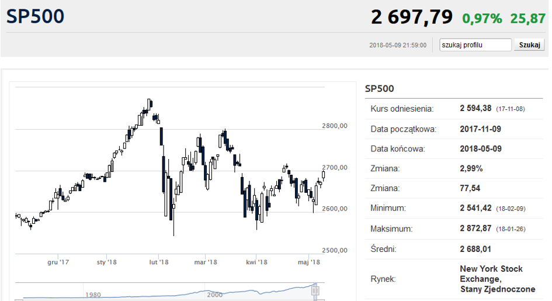Click the 2800,00 price level label on chart

point(335,125)
